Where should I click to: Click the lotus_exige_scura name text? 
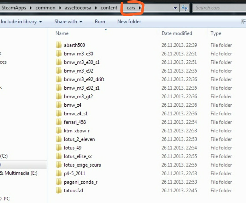82,165
